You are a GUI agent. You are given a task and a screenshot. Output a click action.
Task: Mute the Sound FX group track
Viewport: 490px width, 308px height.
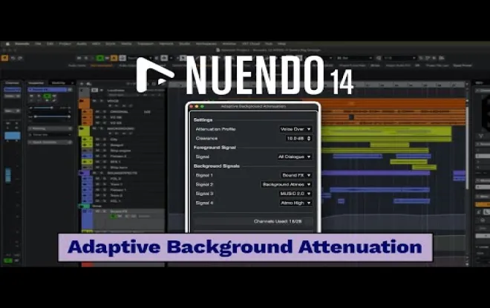click(x=97, y=212)
